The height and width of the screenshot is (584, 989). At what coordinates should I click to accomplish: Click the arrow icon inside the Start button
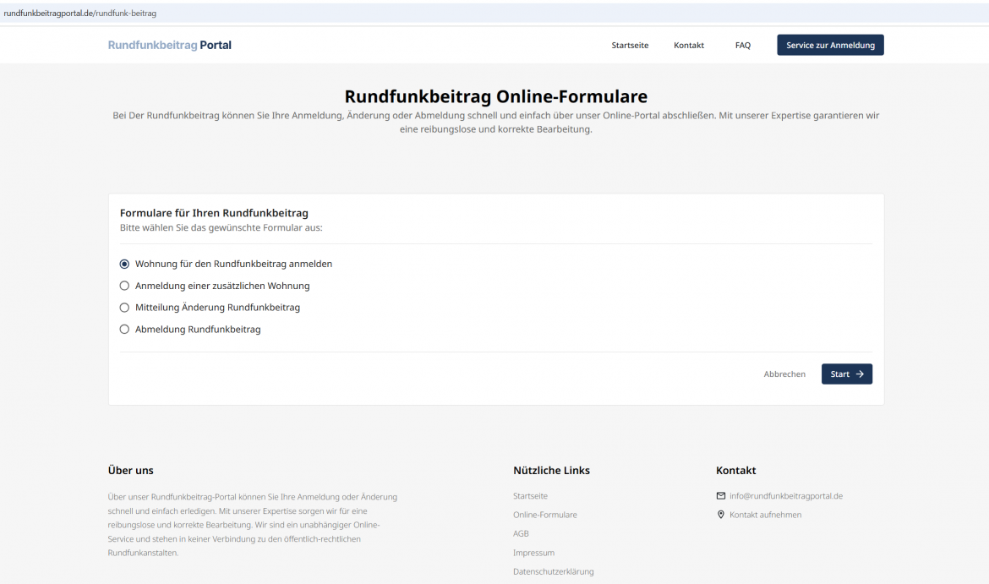[858, 374]
